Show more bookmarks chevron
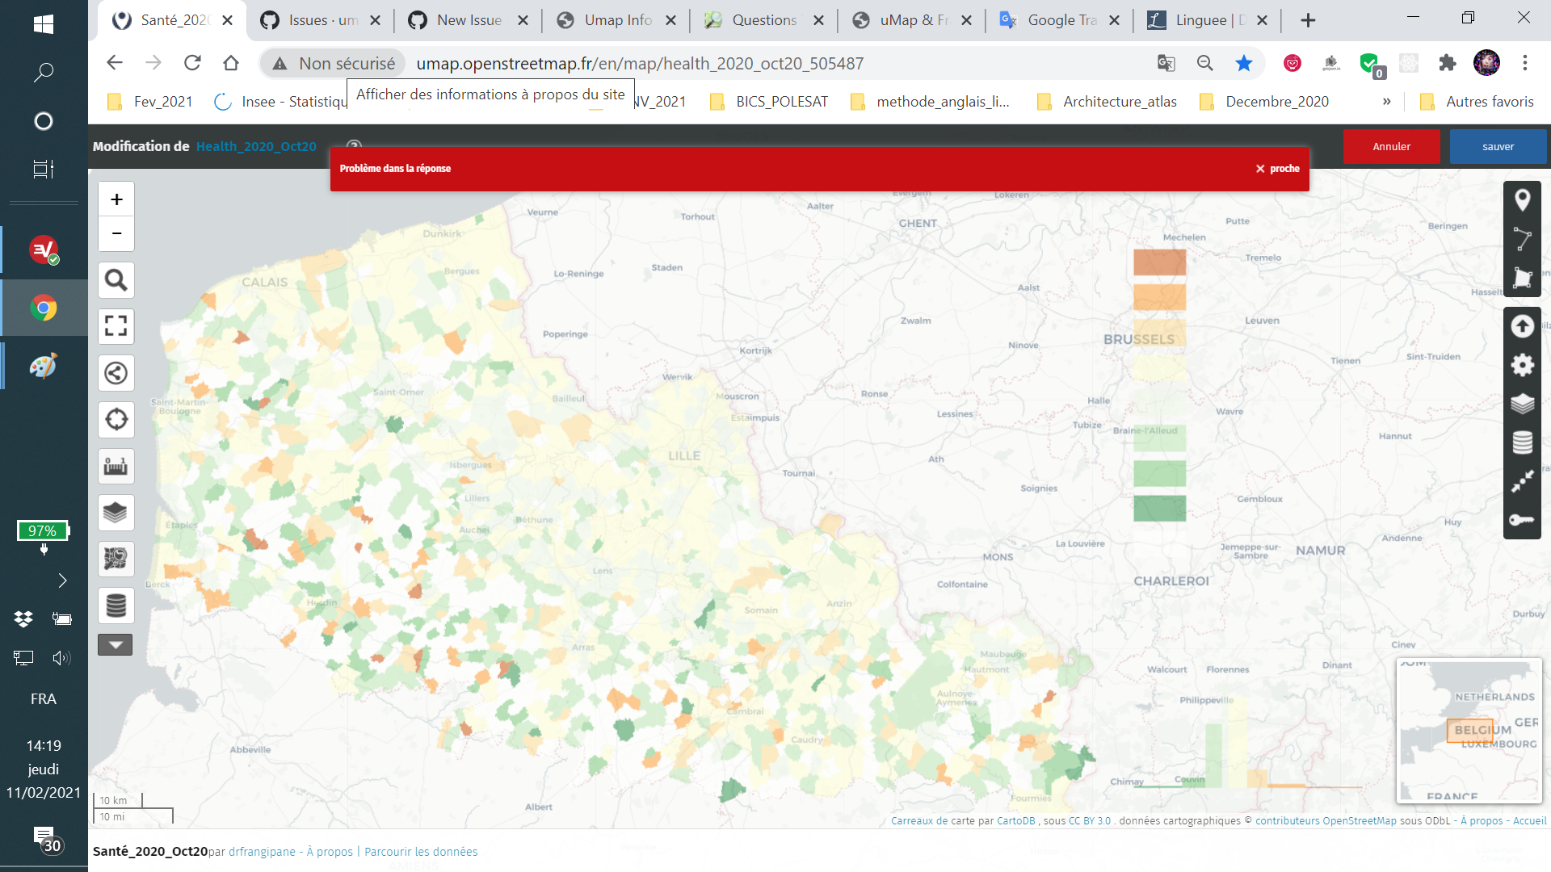Viewport: 1551px width, 872px height. click(x=1386, y=102)
